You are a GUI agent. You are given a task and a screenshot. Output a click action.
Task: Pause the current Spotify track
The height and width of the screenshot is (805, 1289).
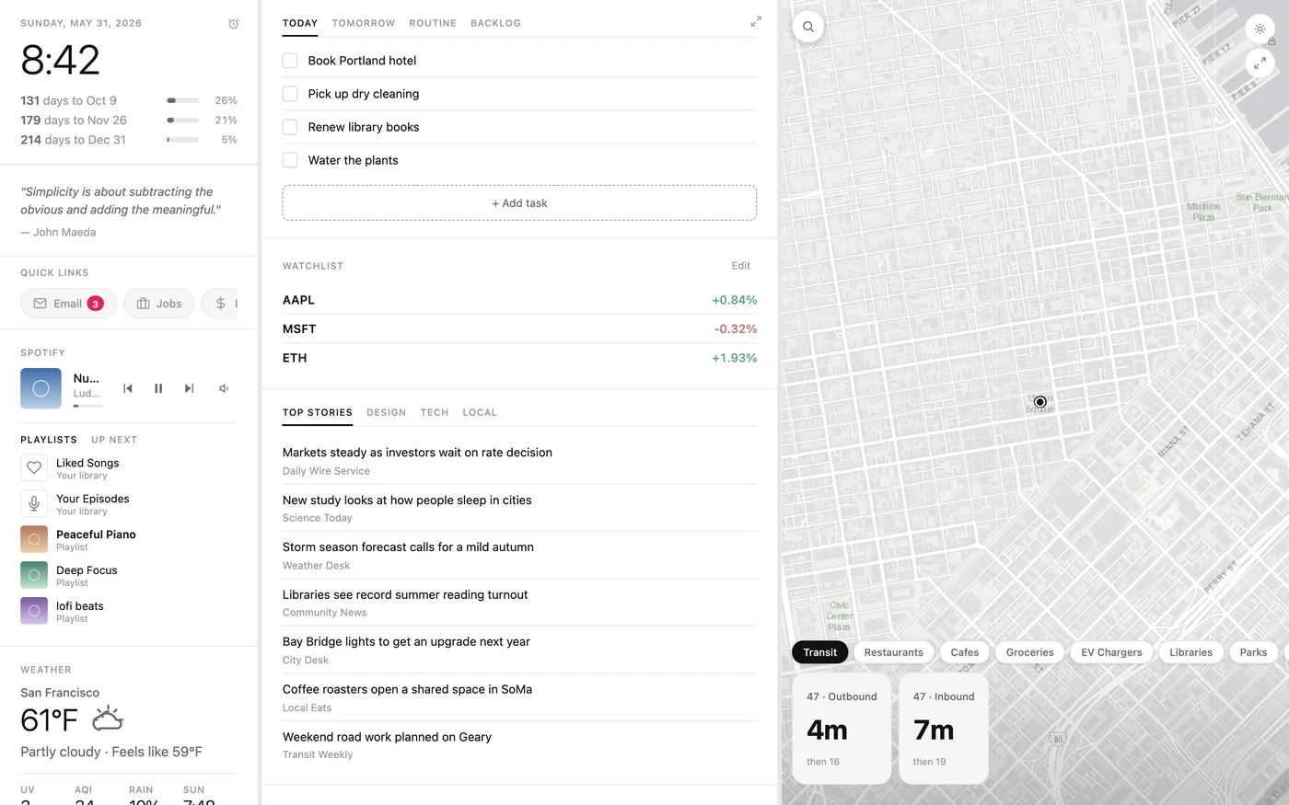tap(158, 388)
